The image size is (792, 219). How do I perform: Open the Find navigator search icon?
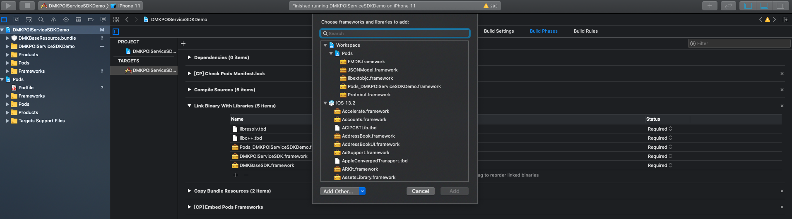(41, 19)
